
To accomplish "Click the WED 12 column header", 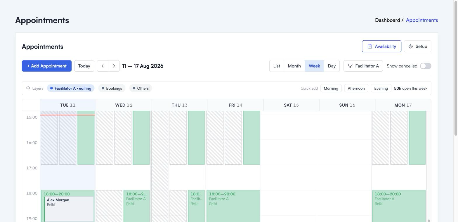I will tap(124, 105).
